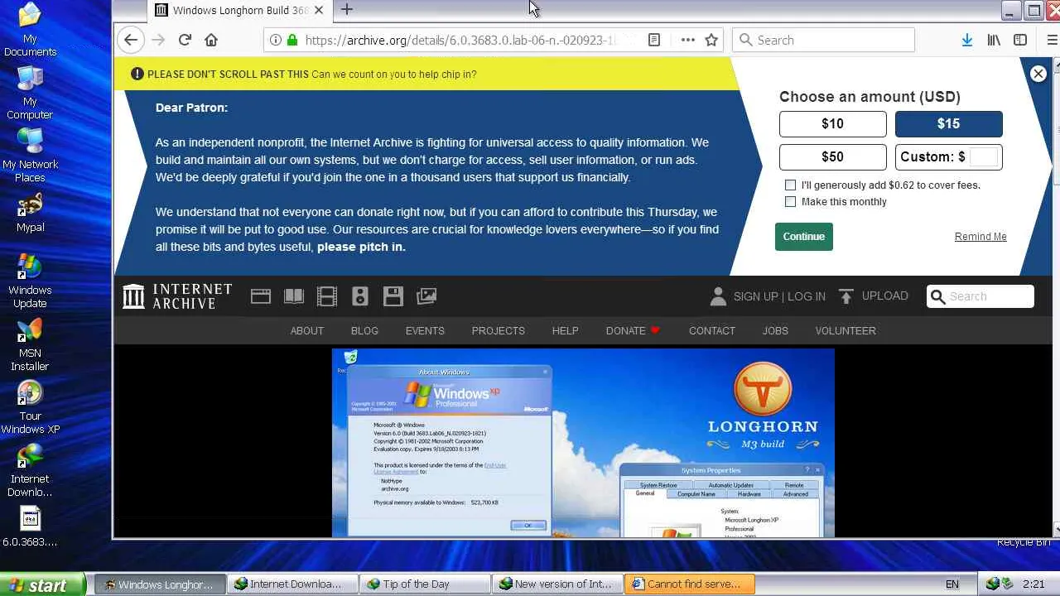1060x596 pixels.
Task: Switch to Cannot find server window
Action: point(690,584)
